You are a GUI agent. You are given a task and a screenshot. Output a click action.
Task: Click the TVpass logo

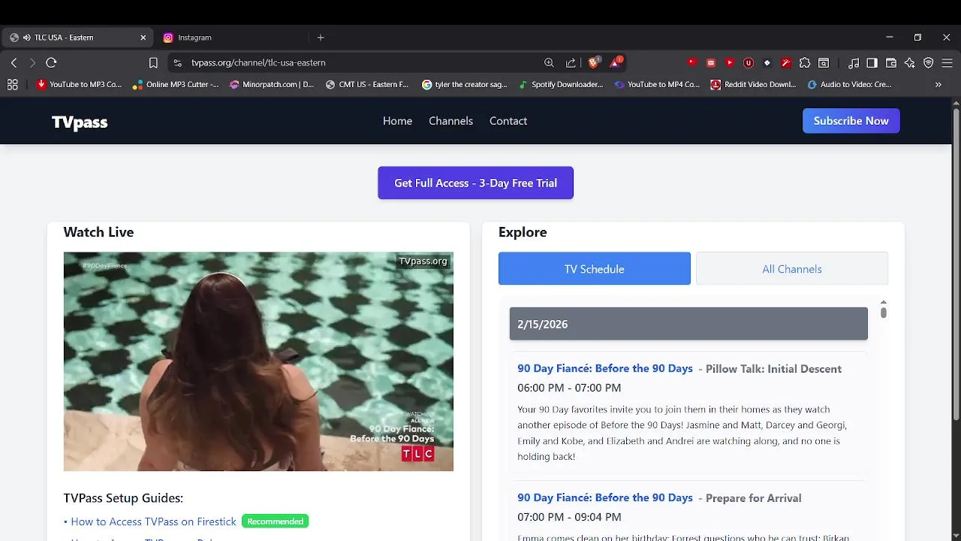[x=80, y=122]
